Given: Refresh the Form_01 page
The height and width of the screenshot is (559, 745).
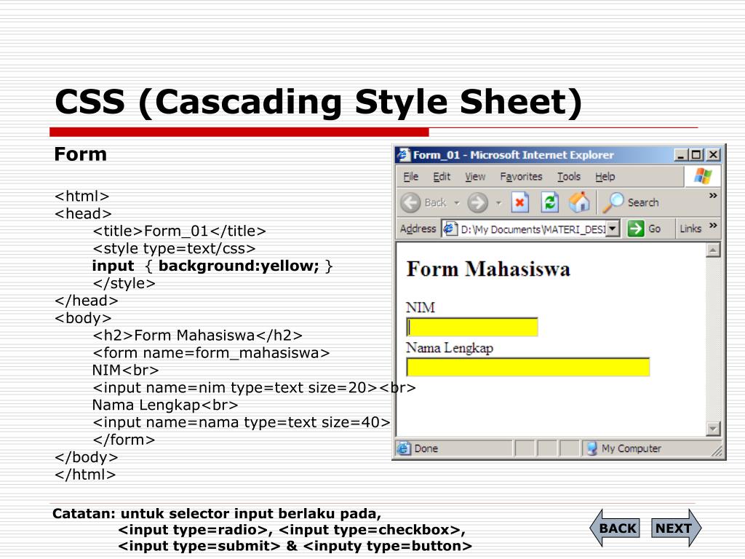Looking at the screenshot, I should (x=549, y=201).
